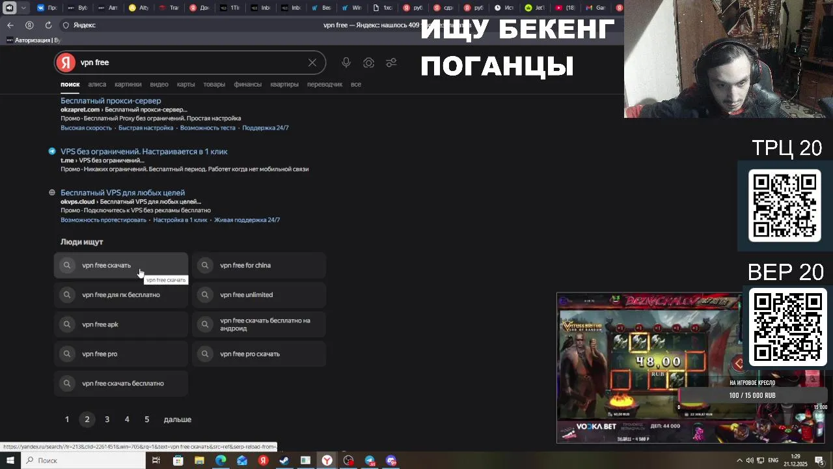
Task: Open search settings sliders icon
Action: click(391, 63)
